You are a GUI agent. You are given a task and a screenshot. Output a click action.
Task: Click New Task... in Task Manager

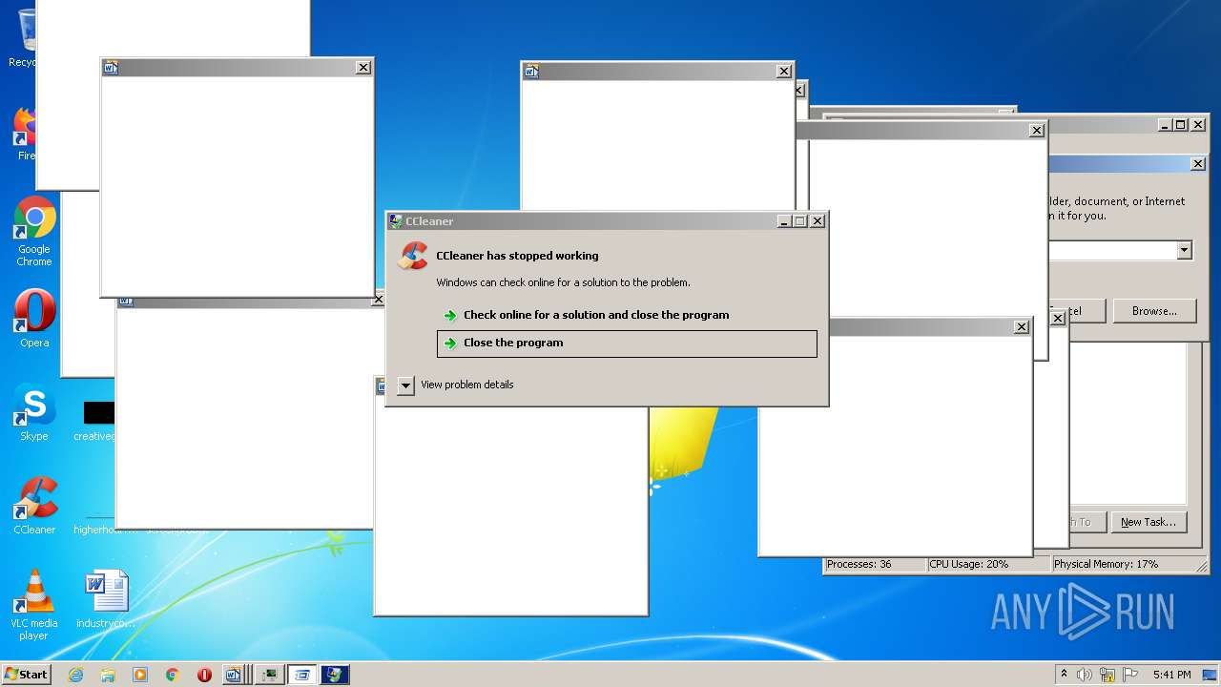click(x=1149, y=522)
